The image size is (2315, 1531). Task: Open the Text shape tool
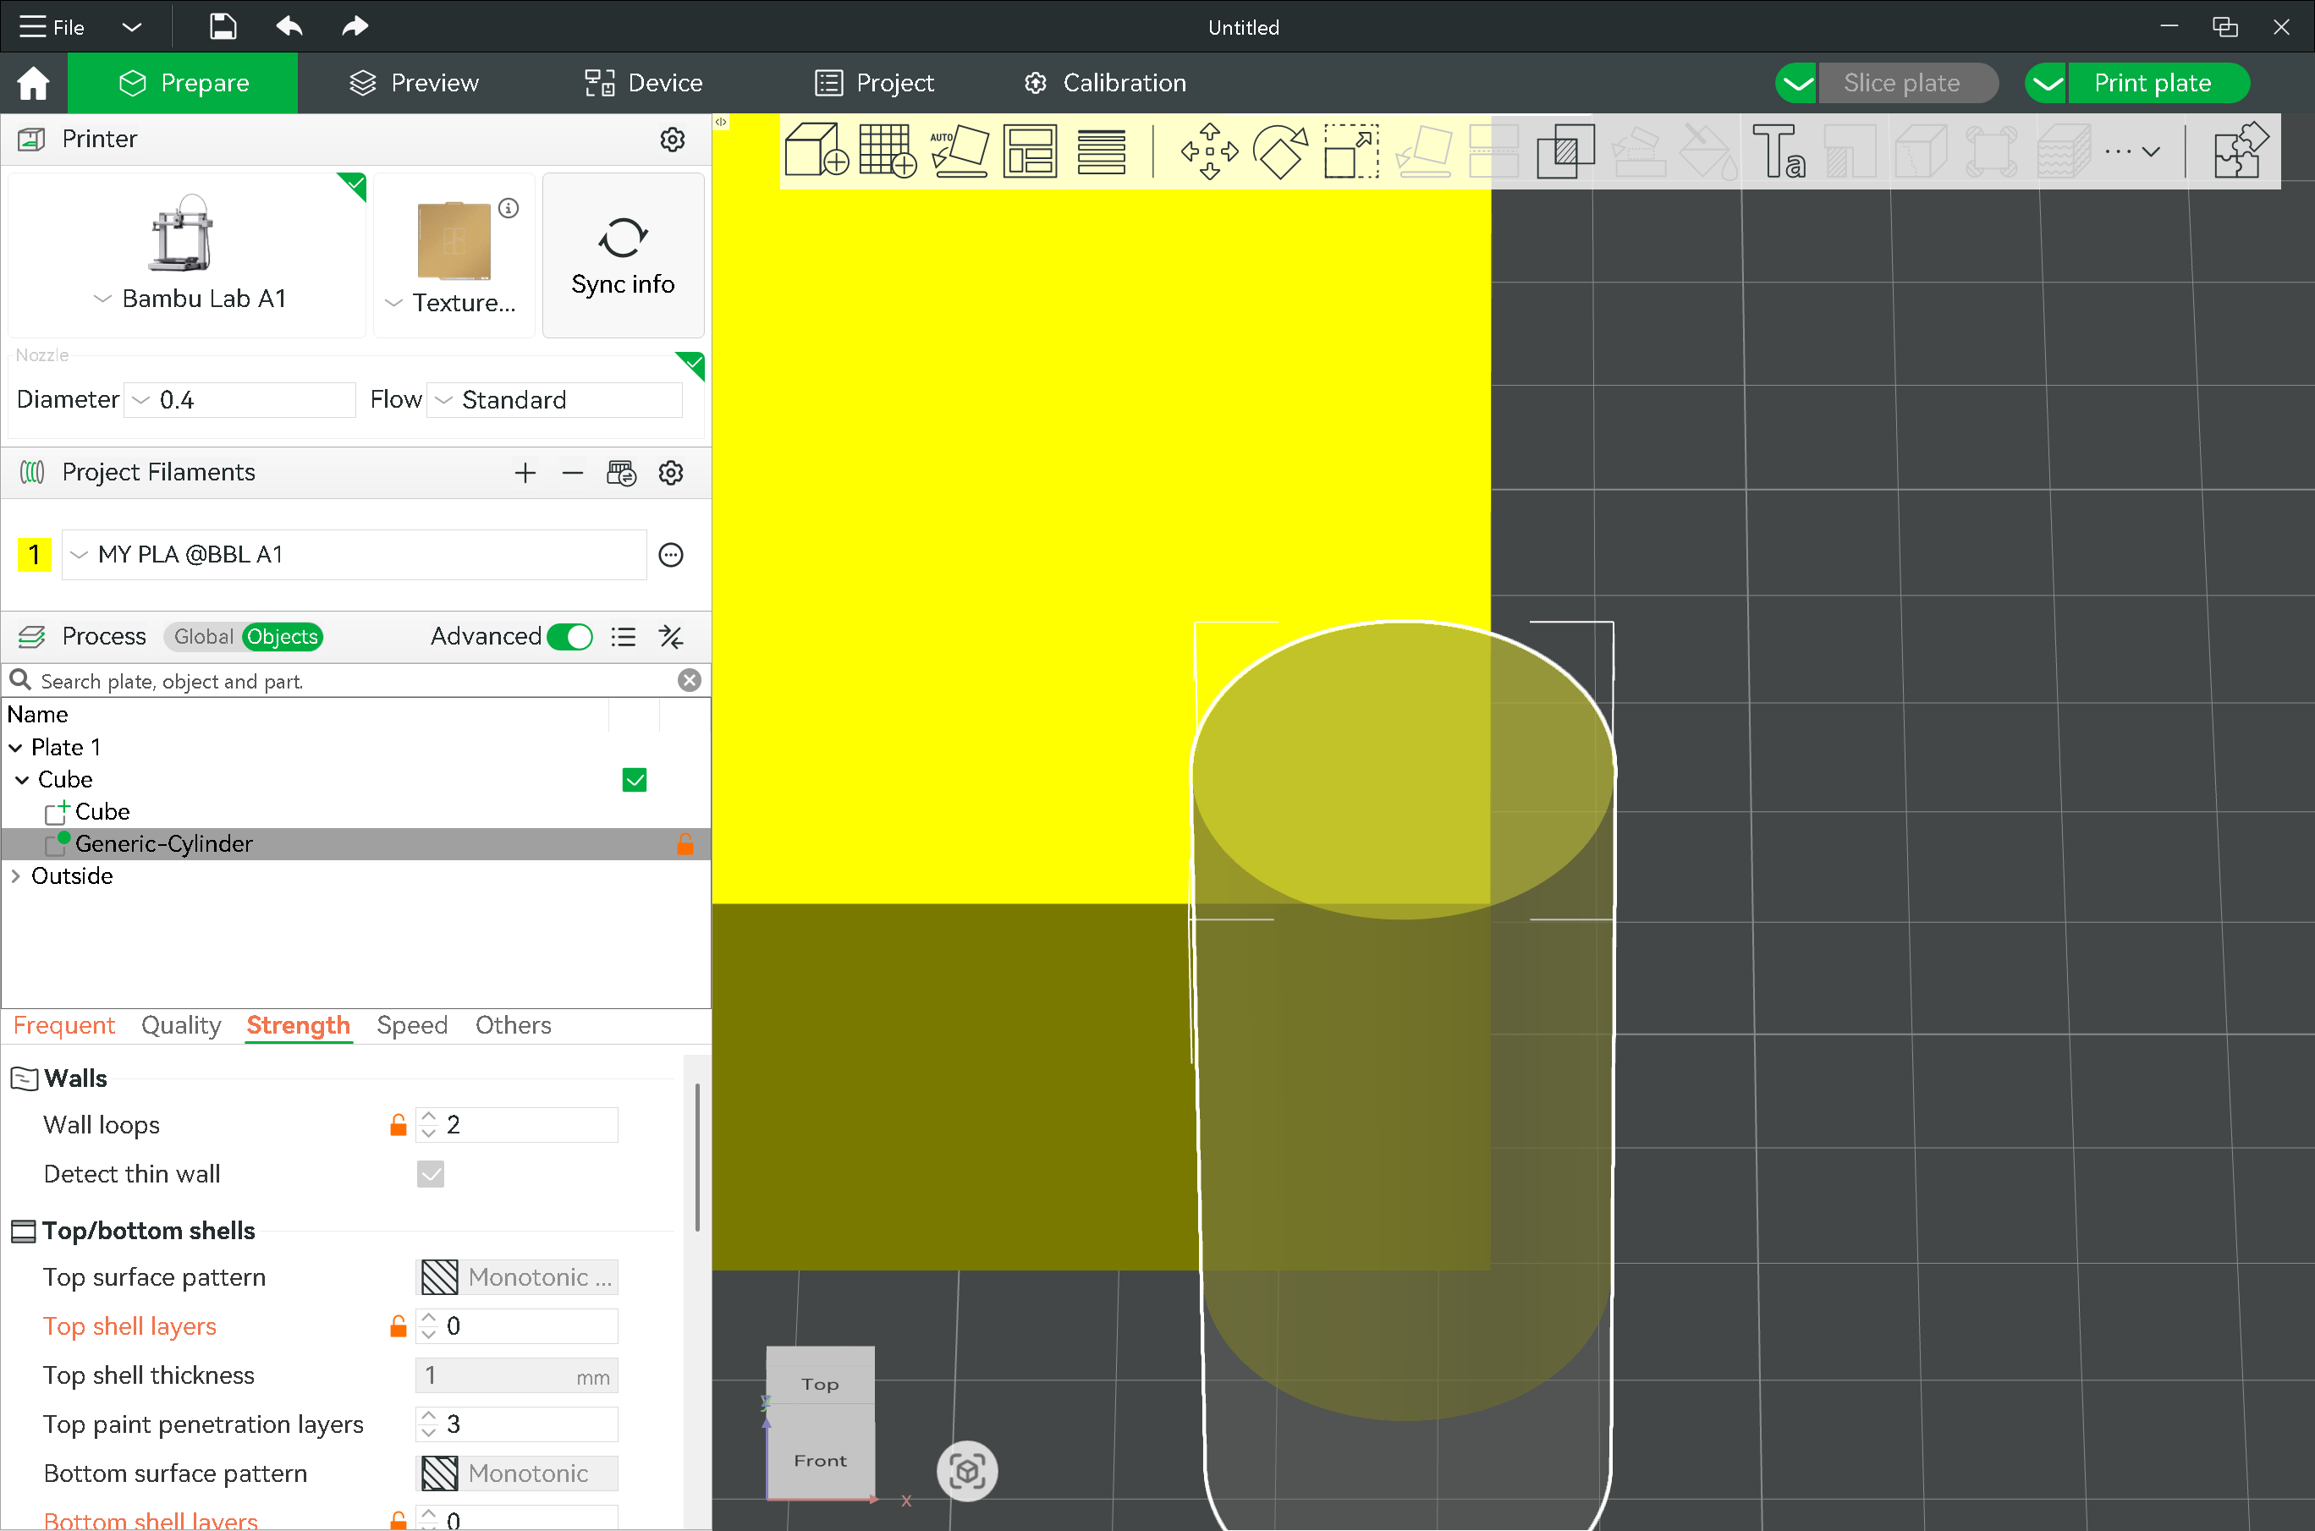click(x=1779, y=151)
